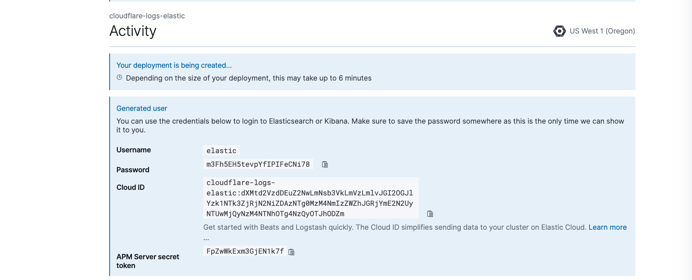Click the APM Server secret token label
Viewport: 692px width, 280px height.
point(147,261)
